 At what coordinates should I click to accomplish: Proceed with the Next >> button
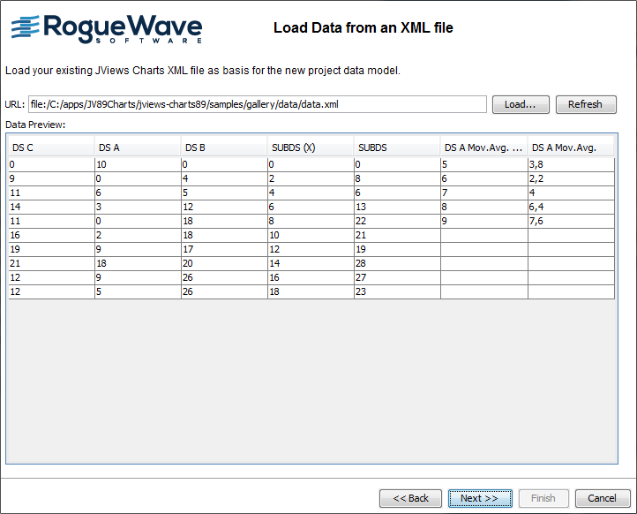[479, 498]
